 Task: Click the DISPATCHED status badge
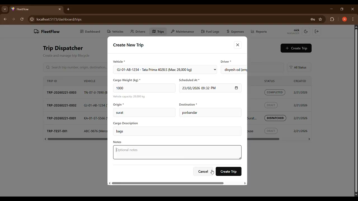pyautogui.click(x=275, y=118)
